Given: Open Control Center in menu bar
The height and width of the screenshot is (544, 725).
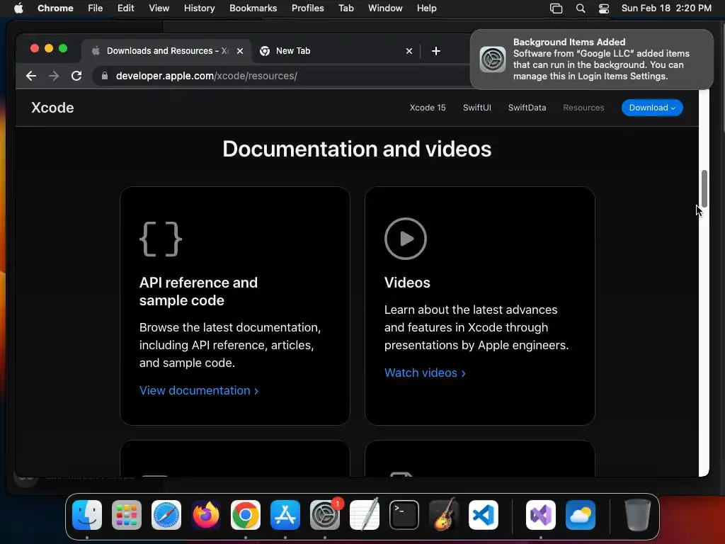Looking at the screenshot, I should (604, 8).
